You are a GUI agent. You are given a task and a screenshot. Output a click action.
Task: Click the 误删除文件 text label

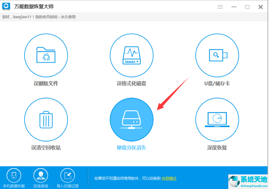(x=46, y=83)
